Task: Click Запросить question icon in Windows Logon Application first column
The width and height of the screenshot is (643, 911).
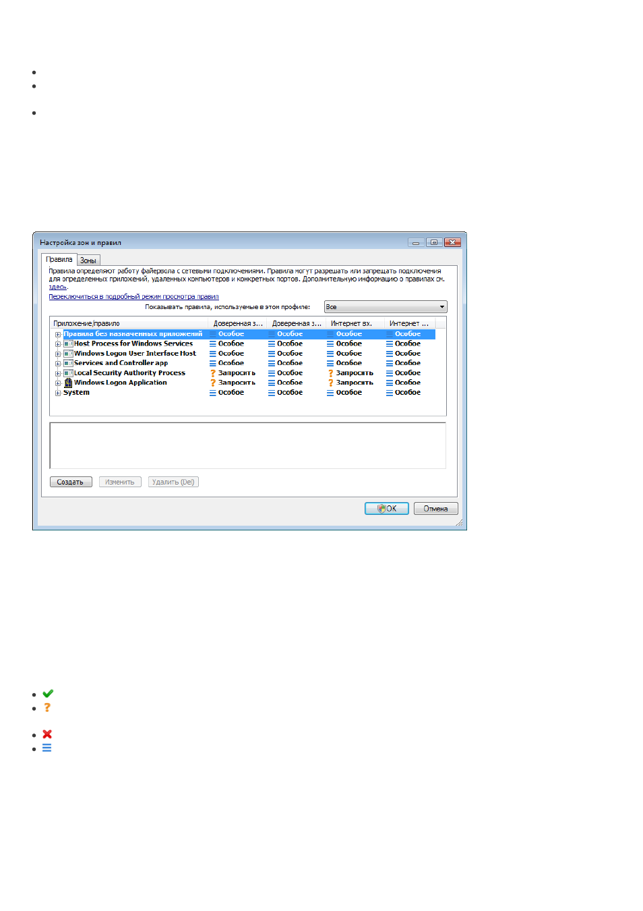Action: pos(213,383)
